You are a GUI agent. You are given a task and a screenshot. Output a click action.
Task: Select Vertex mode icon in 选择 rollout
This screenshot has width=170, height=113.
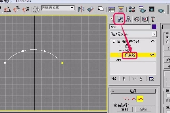click(x=126, y=99)
